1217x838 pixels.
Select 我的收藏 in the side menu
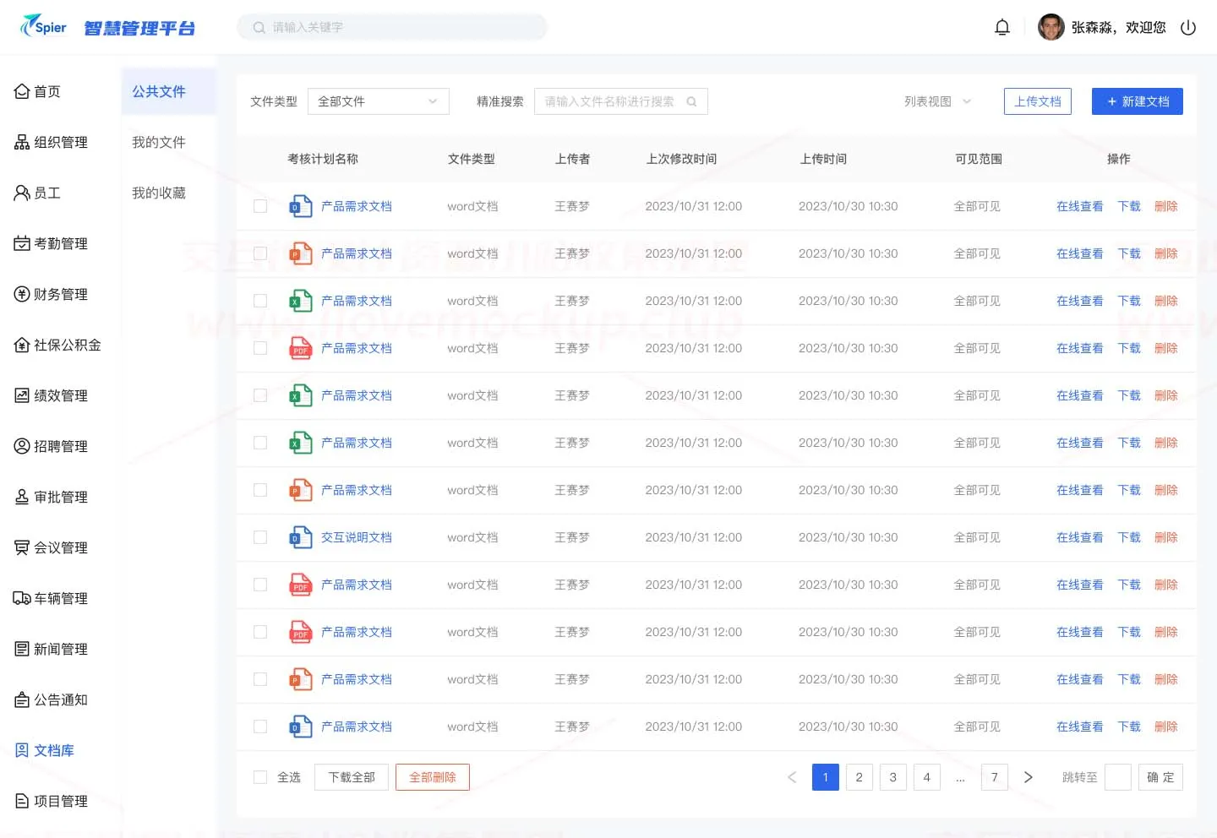click(x=159, y=193)
